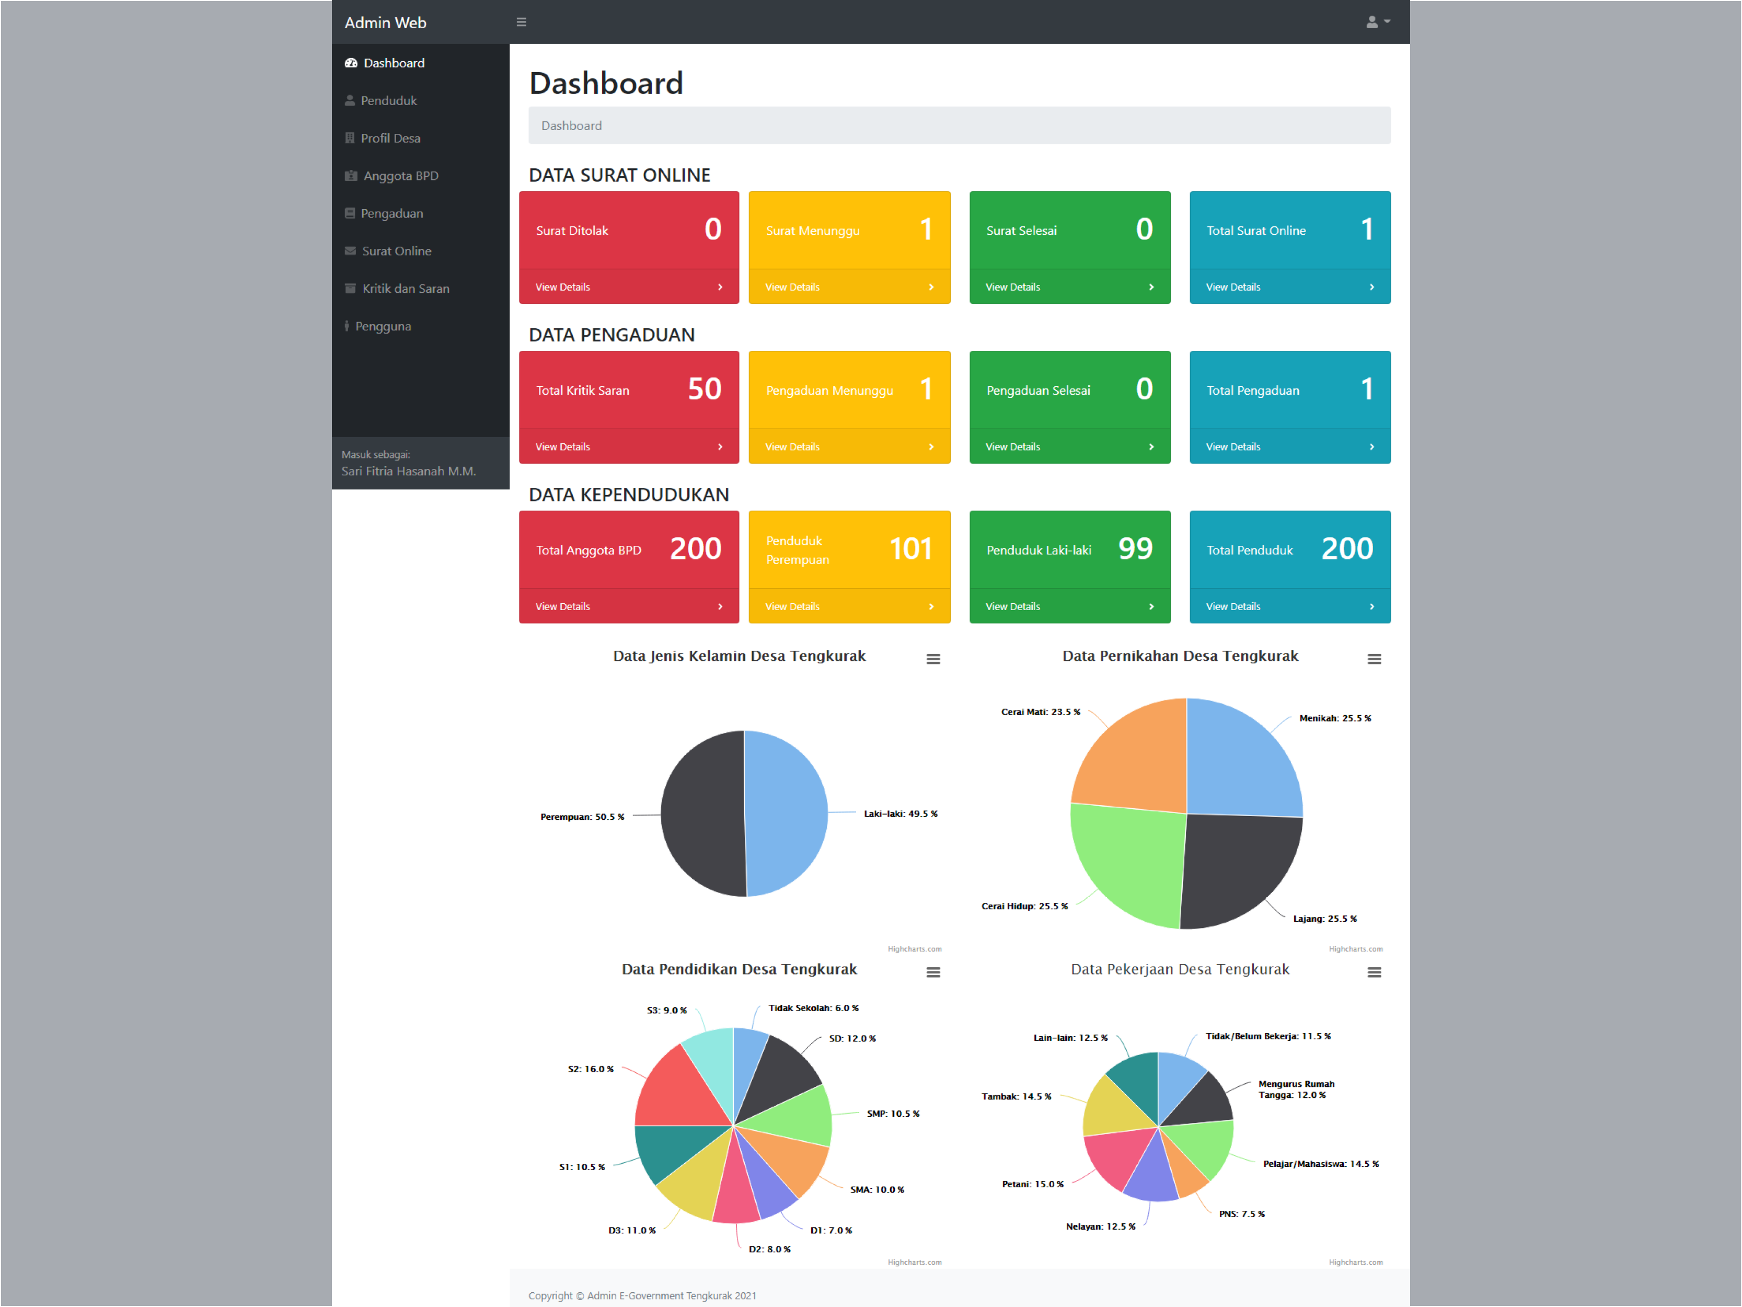View details of Total Surat Online
The height and width of the screenshot is (1307, 1742).
tap(1234, 288)
